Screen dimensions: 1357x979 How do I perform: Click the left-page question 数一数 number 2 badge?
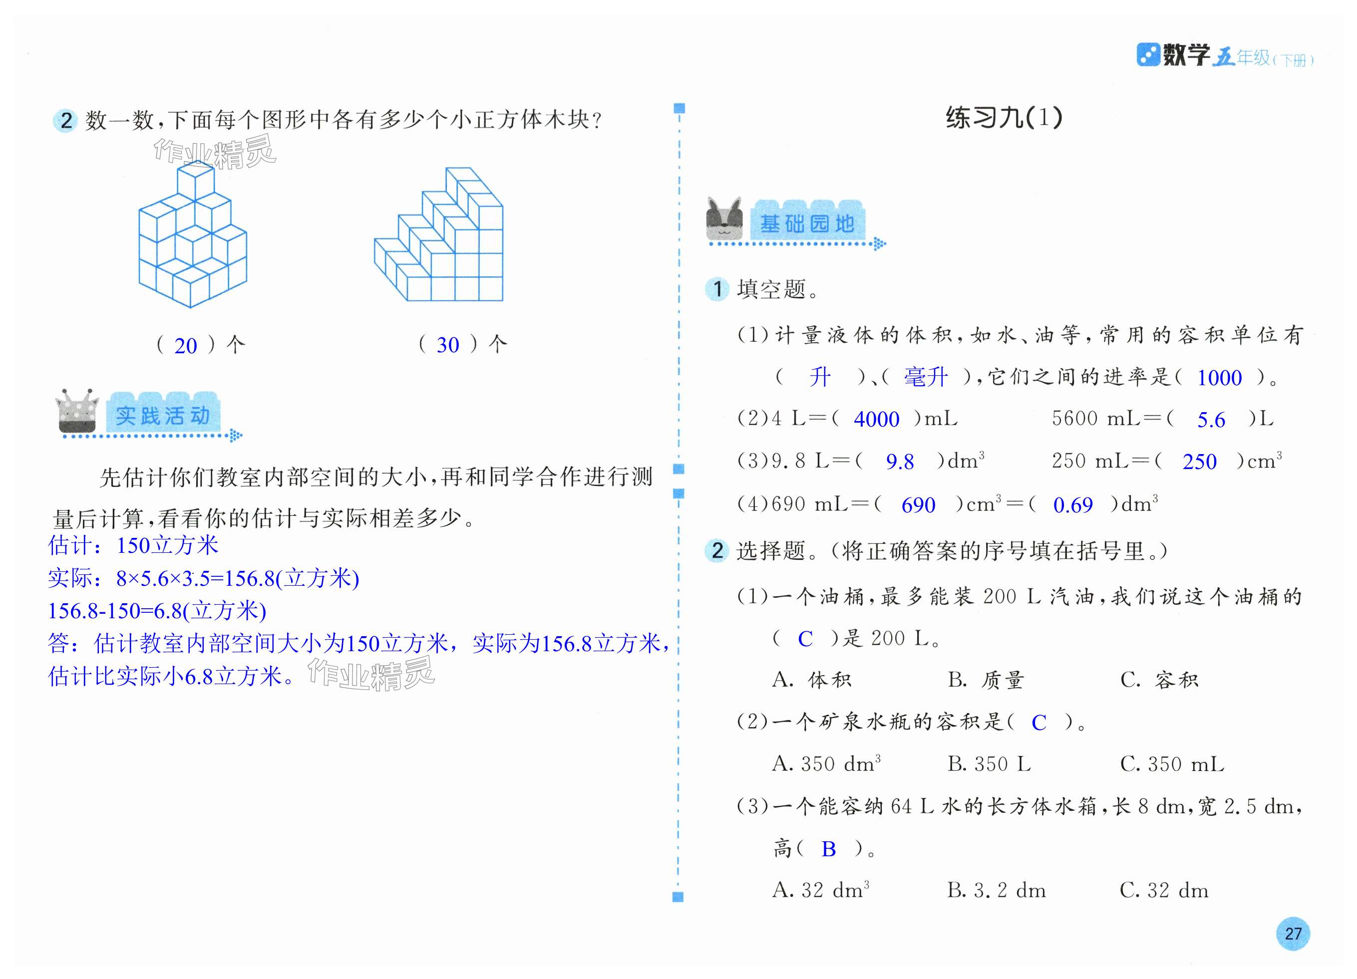click(66, 121)
